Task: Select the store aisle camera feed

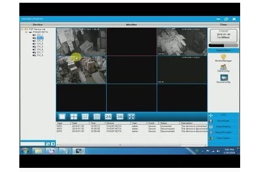Action: [81, 70]
